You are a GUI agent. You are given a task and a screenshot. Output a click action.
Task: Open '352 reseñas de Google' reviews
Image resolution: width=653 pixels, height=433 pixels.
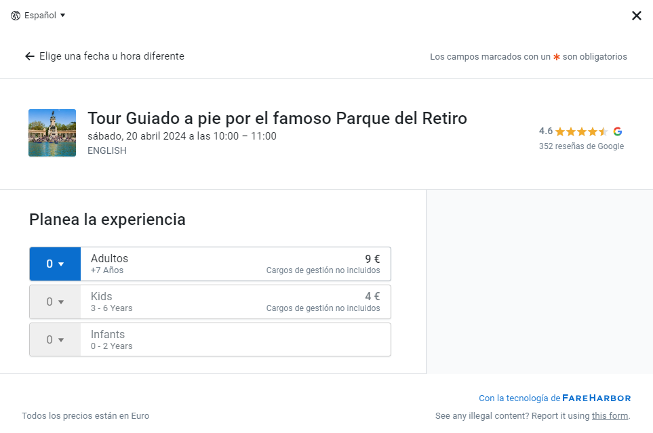coord(581,146)
